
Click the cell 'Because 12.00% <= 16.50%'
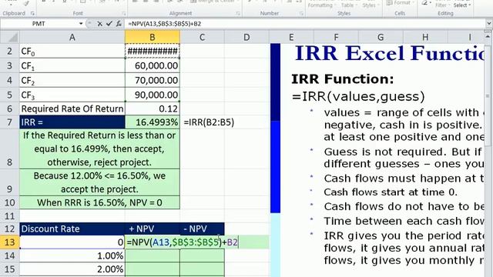pyautogui.click(x=99, y=182)
